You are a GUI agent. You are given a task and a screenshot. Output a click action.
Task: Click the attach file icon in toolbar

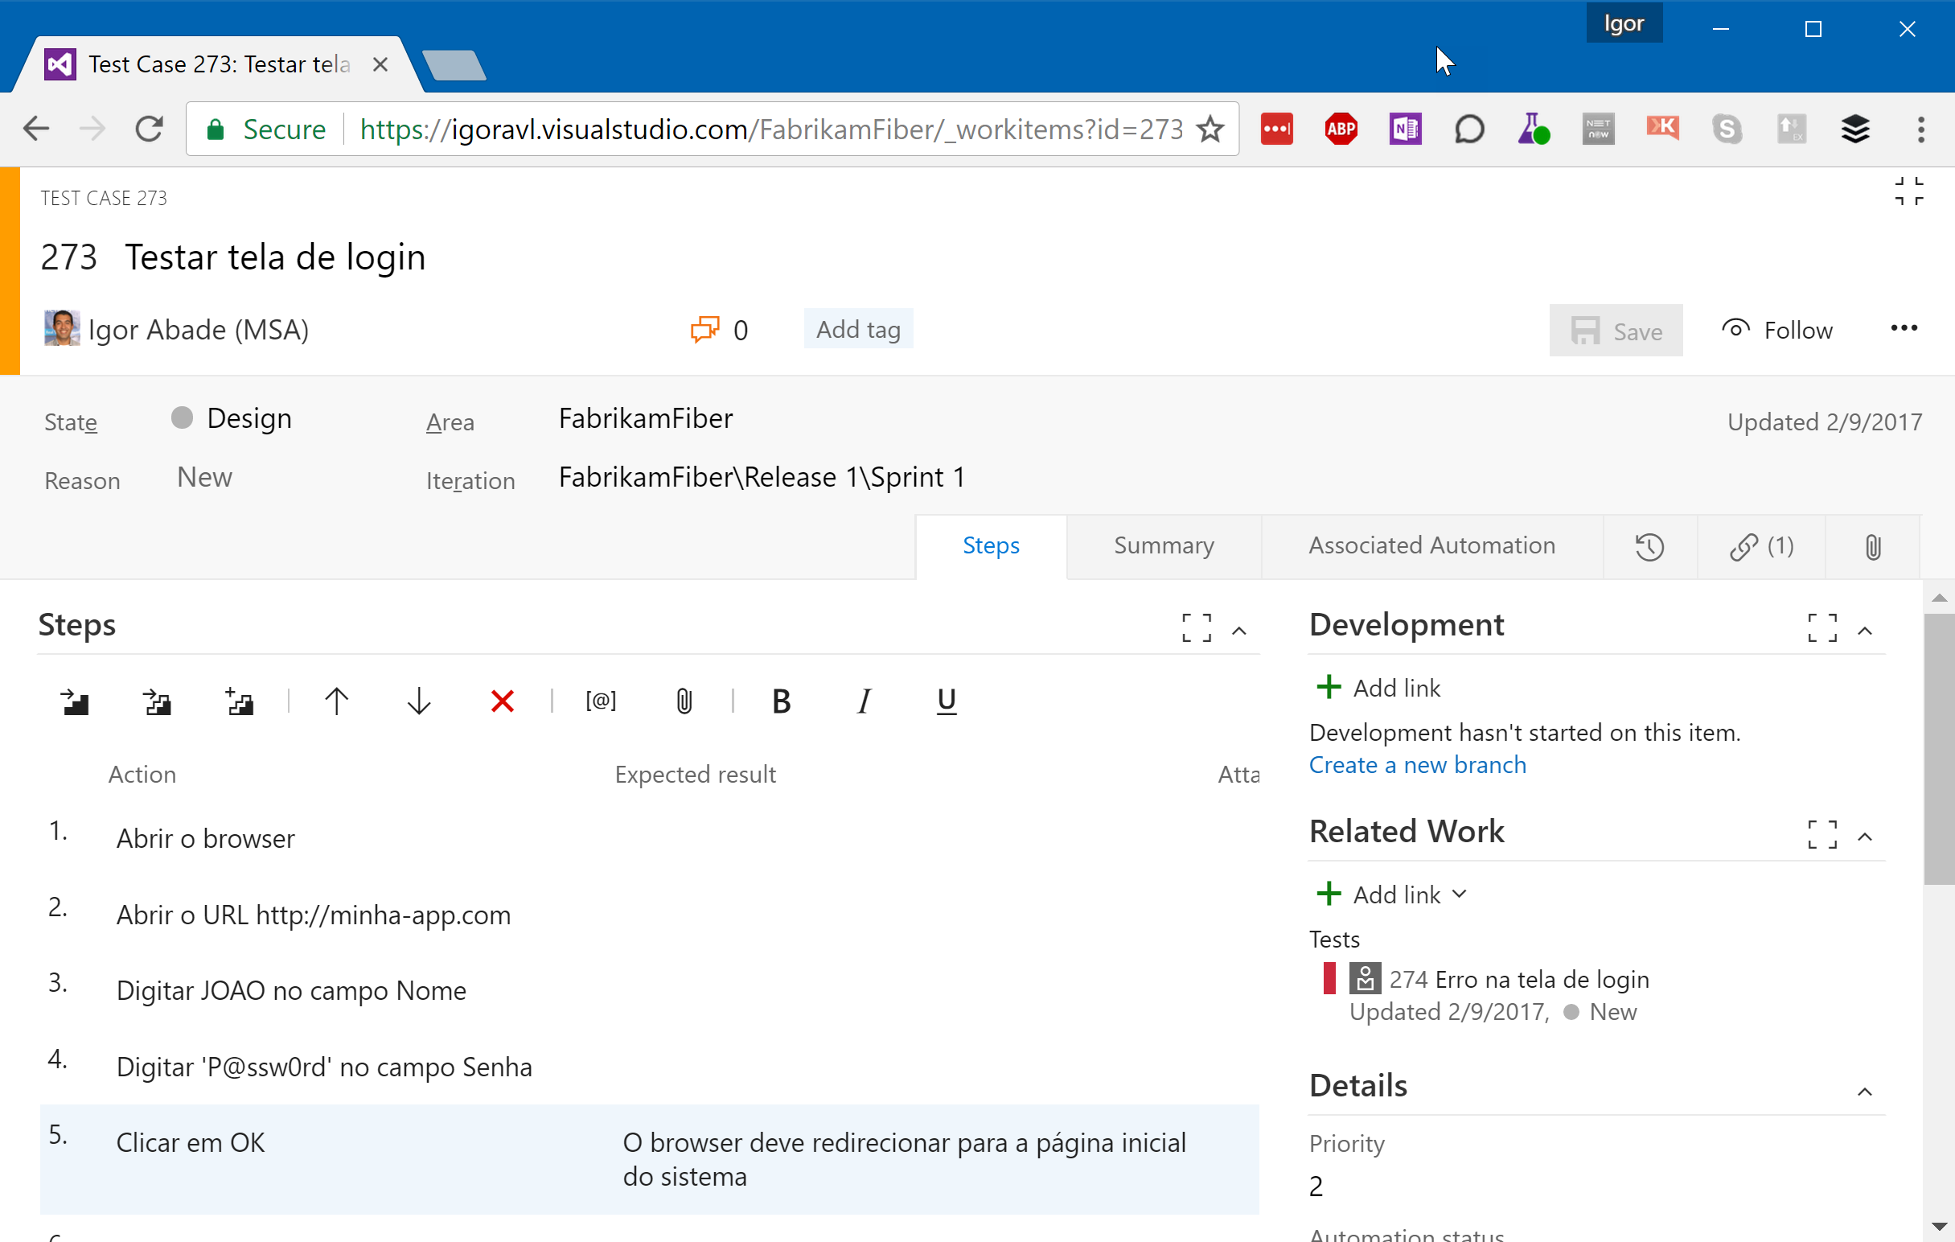click(x=684, y=700)
